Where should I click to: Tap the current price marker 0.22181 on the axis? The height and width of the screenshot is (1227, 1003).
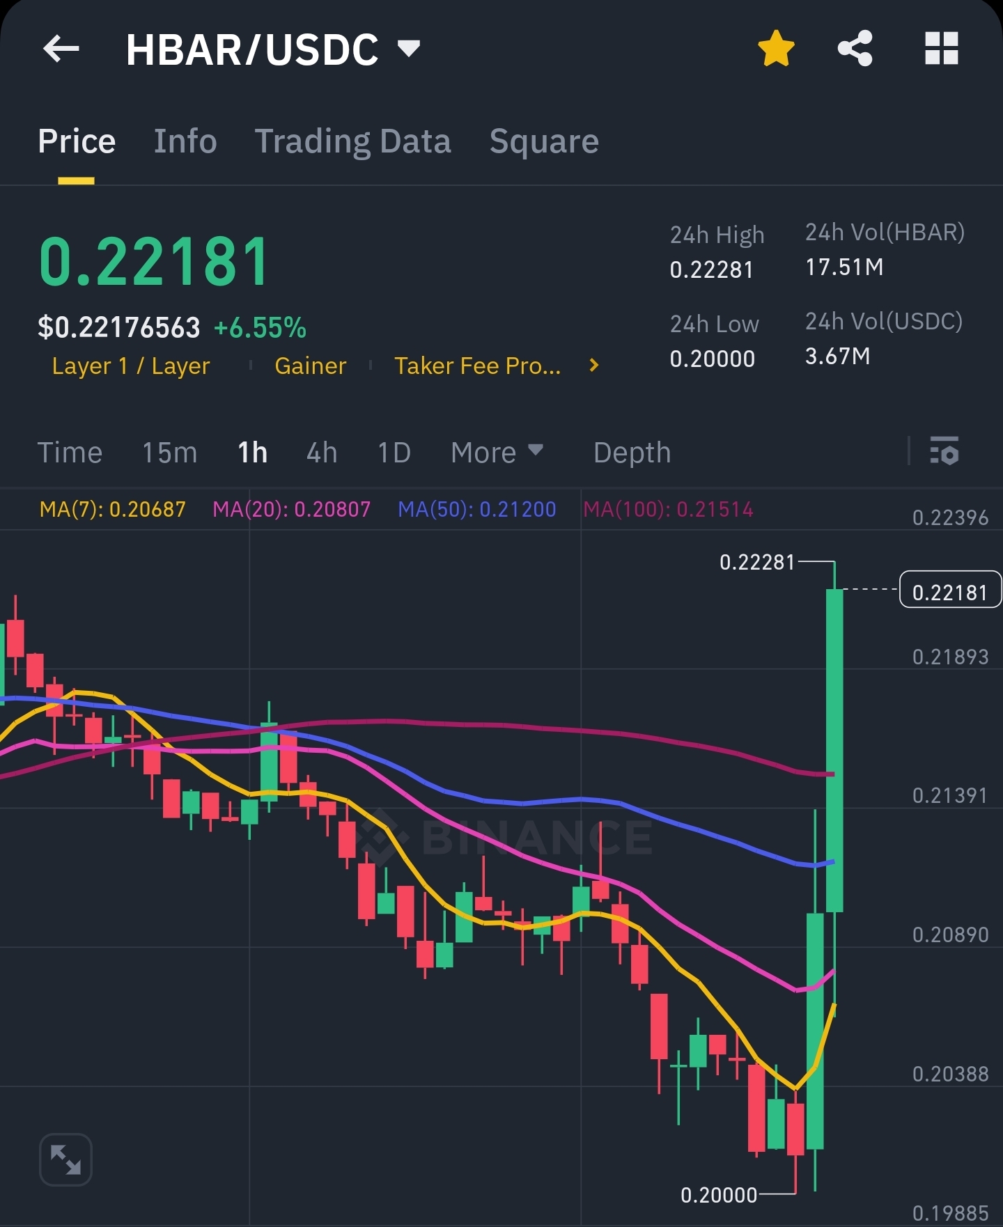coord(950,592)
